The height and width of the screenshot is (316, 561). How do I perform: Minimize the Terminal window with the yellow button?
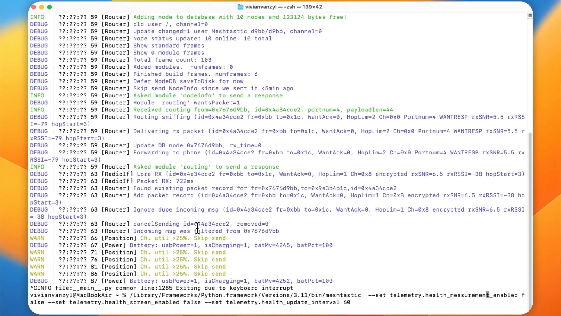(41, 7)
